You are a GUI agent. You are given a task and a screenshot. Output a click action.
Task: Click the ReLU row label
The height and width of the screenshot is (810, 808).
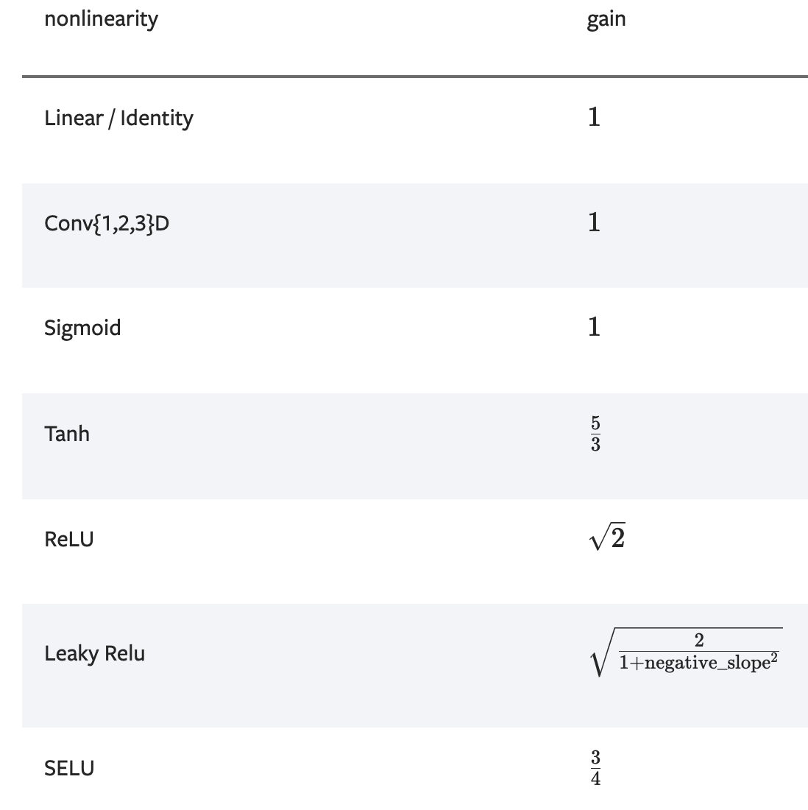(x=69, y=539)
